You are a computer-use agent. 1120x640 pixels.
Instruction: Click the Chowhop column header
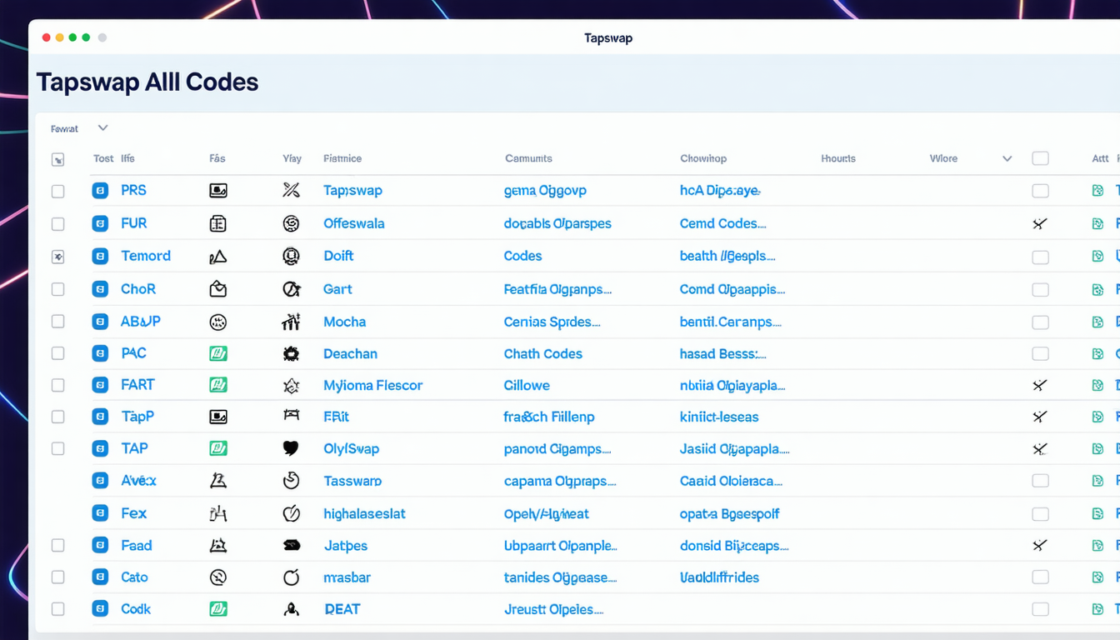click(x=702, y=158)
